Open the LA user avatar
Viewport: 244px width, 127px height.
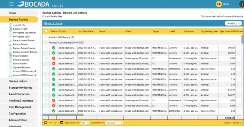[x=219, y=4]
